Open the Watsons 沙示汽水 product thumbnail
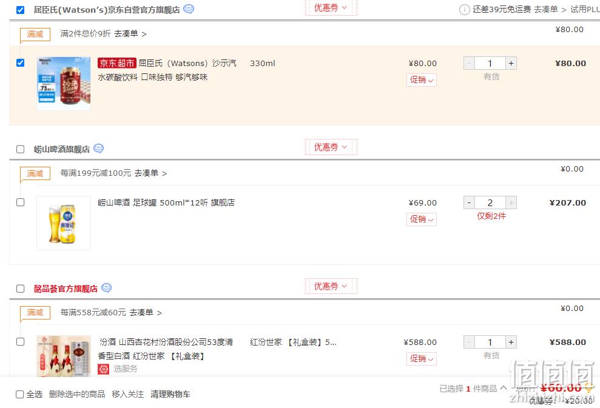 [x=64, y=84]
